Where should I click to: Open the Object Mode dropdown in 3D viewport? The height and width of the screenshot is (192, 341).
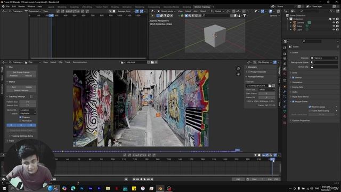tap(166, 11)
